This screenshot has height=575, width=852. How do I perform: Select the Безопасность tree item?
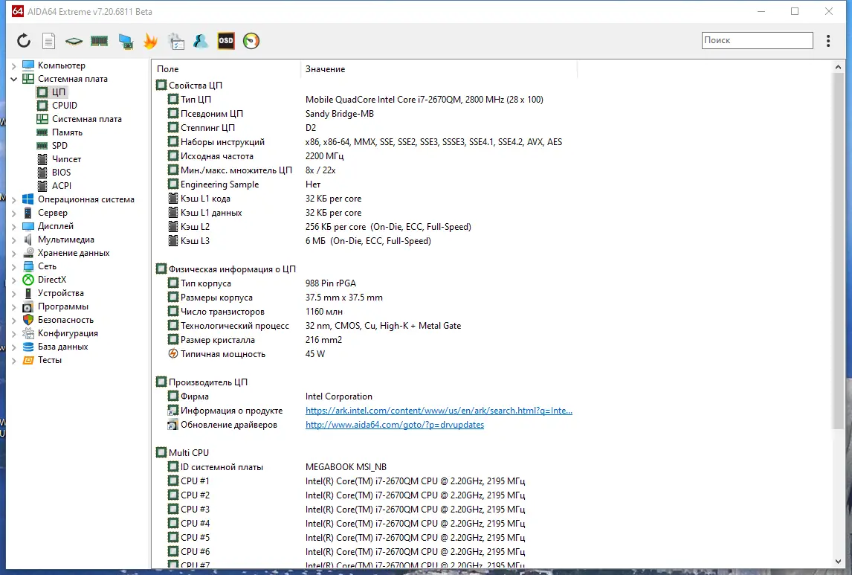pos(65,320)
